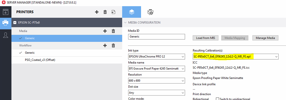The height and width of the screenshot is (100, 286).
Task: Select PSO_Coated_v3 (Offset) workflow
Action: (67, 60)
